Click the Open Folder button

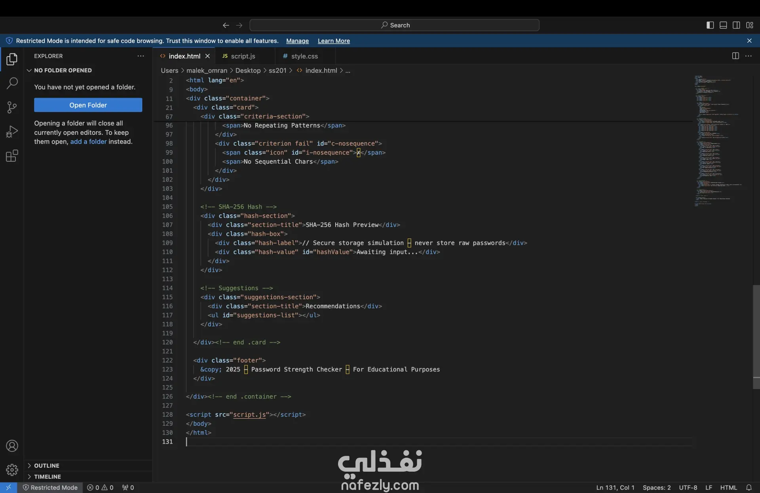(x=88, y=105)
